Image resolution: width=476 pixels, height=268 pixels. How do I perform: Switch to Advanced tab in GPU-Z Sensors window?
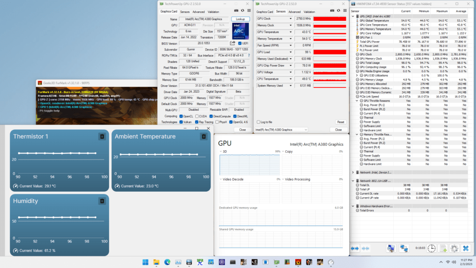point(294,12)
